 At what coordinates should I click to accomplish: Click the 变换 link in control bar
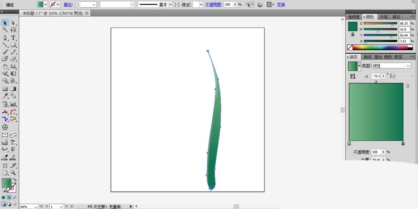pyautogui.click(x=281, y=5)
